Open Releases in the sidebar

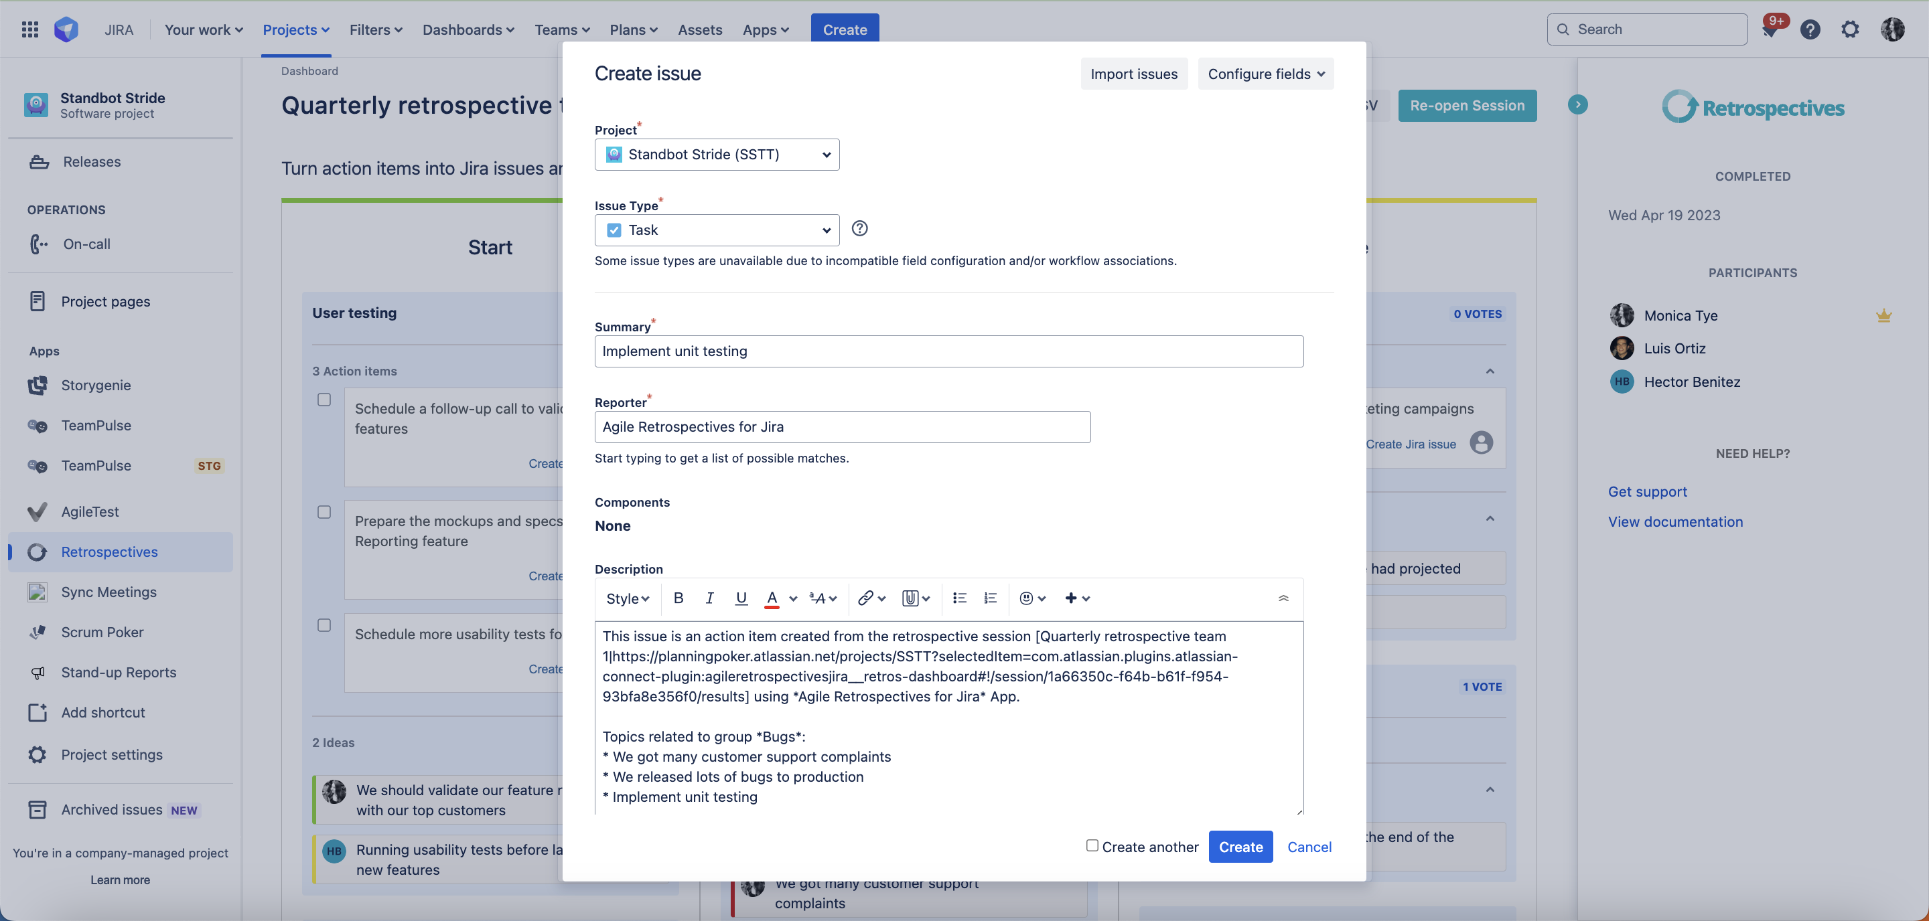[x=121, y=161]
